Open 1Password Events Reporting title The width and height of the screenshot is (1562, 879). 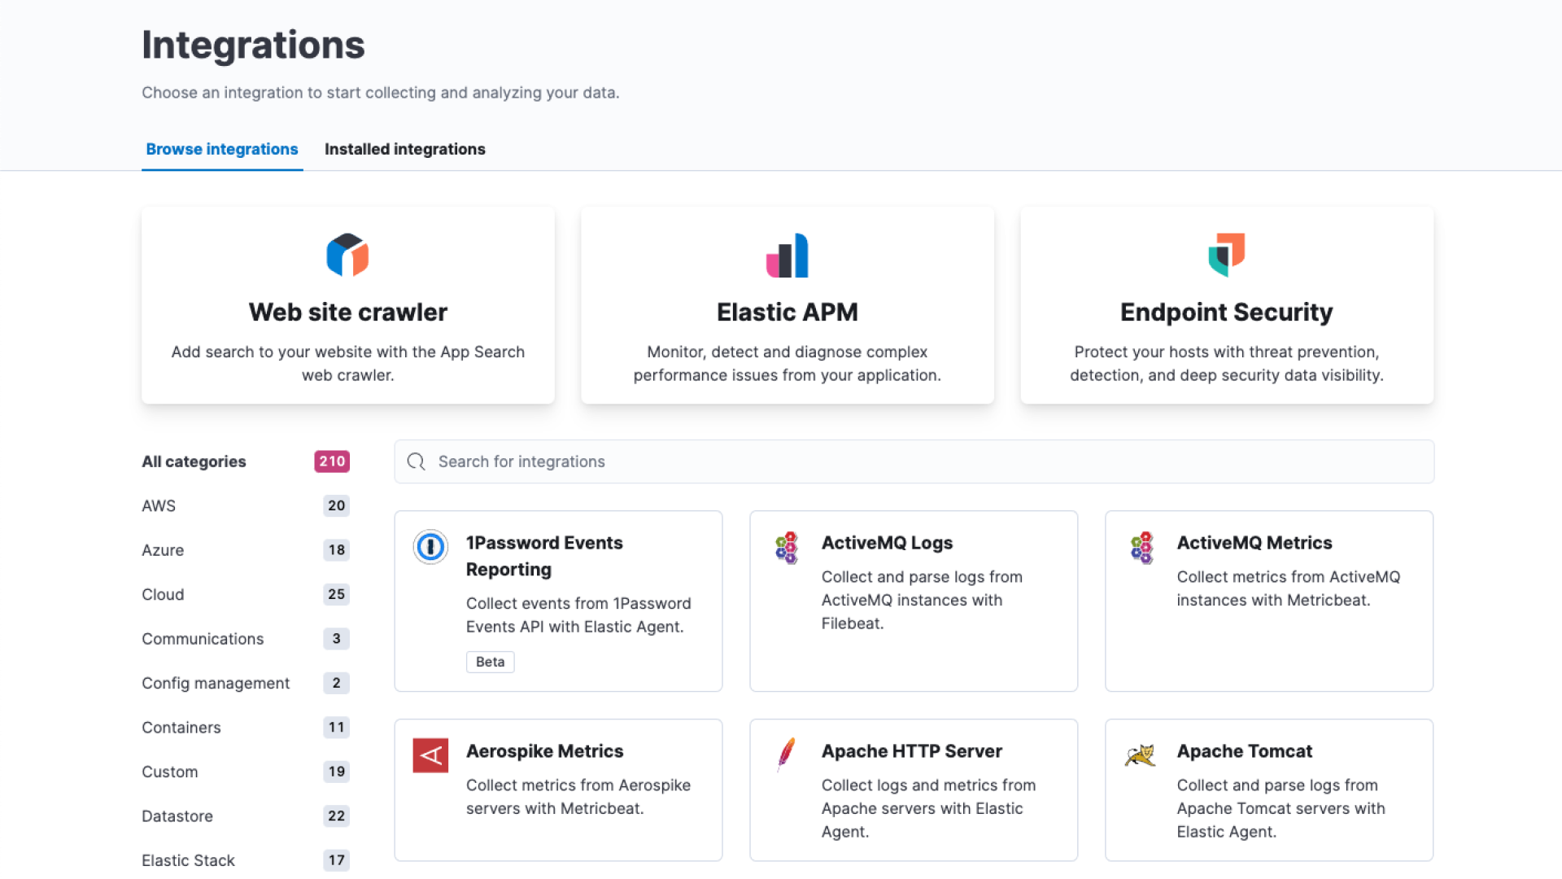click(x=544, y=556)
